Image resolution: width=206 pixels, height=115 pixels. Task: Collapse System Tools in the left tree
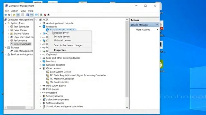click(x=5, y=23)
